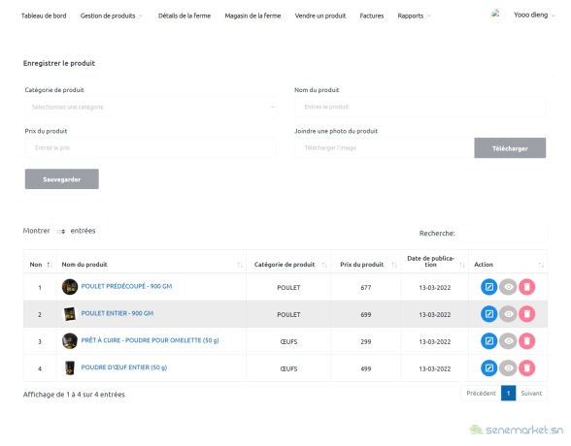Click the Sauvegarder button
The height and width of the screenshot is (446, 571).
62,178
